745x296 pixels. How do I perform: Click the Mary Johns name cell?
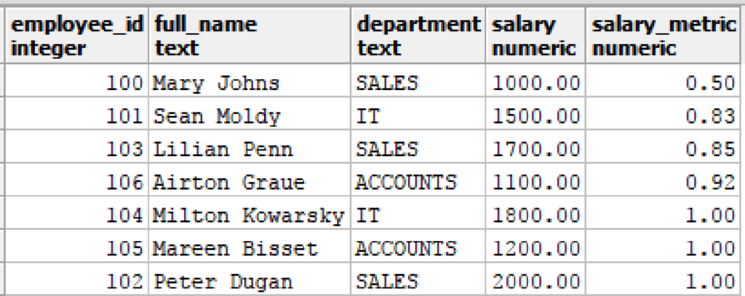coord(250,81)
